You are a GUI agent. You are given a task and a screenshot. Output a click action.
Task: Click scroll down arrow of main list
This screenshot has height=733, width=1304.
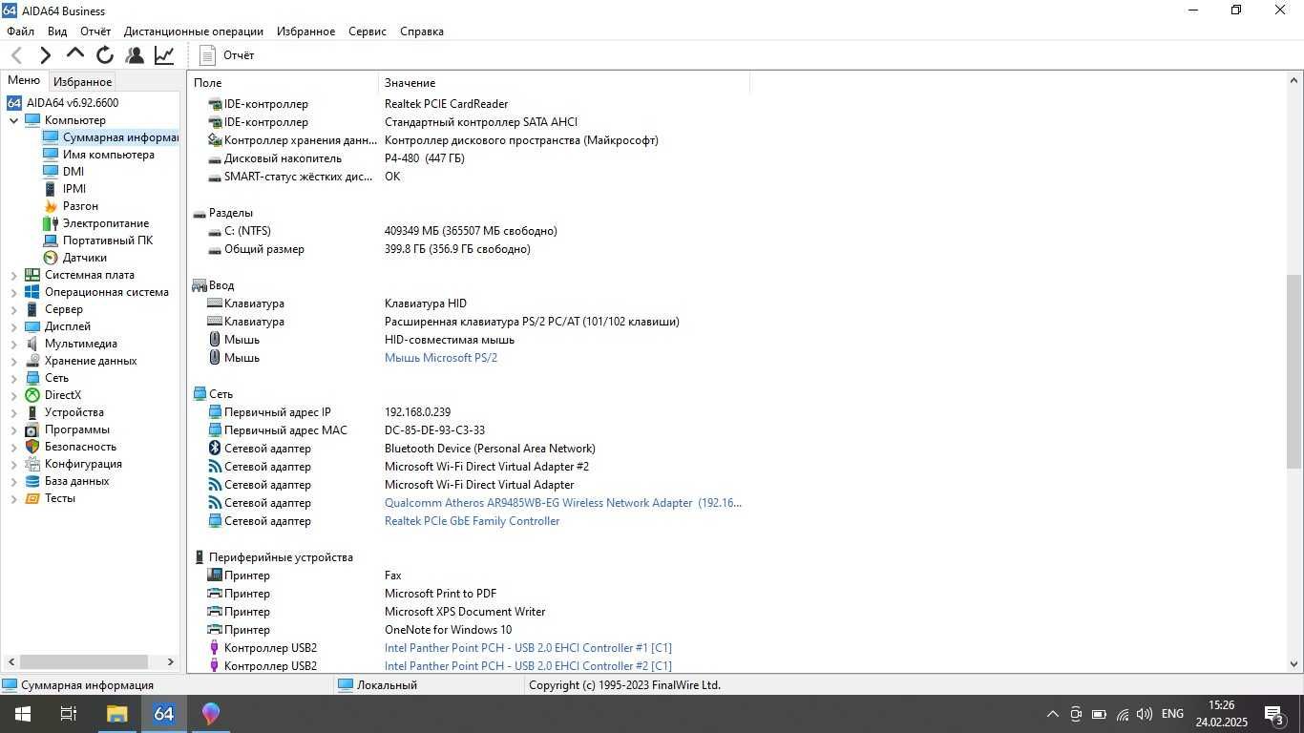(1294, 663)
